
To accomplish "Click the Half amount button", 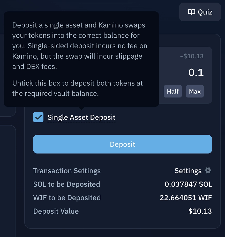I will pyautogui.click(x=172, y=91).
